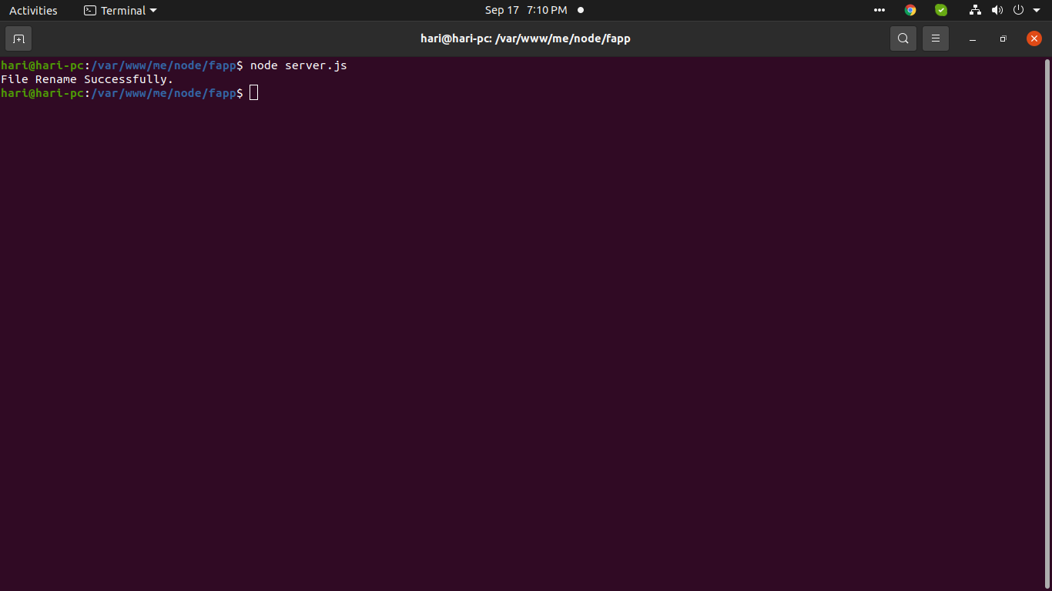Click the node server.js command text
This screenshot has height=591, width=1052.
(299, 65)
